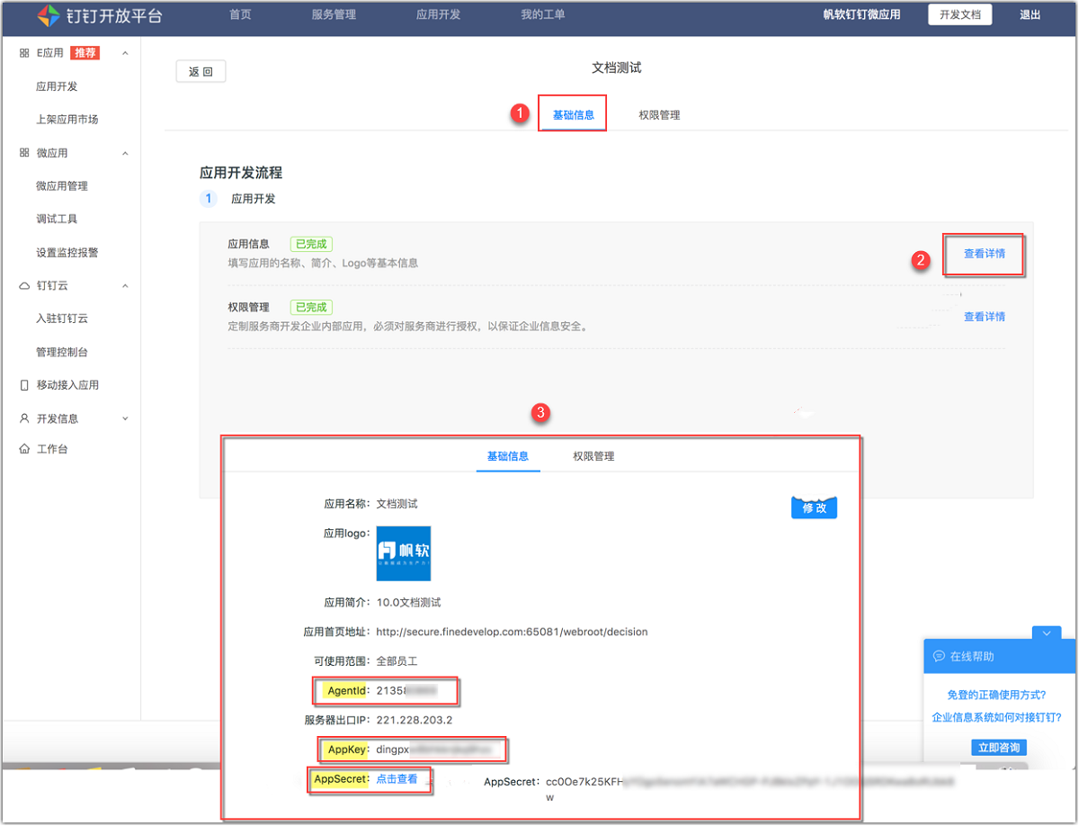Click the 工作台 home icon
This screenshot has width=1079, height=826.
[x=24, y=449]
